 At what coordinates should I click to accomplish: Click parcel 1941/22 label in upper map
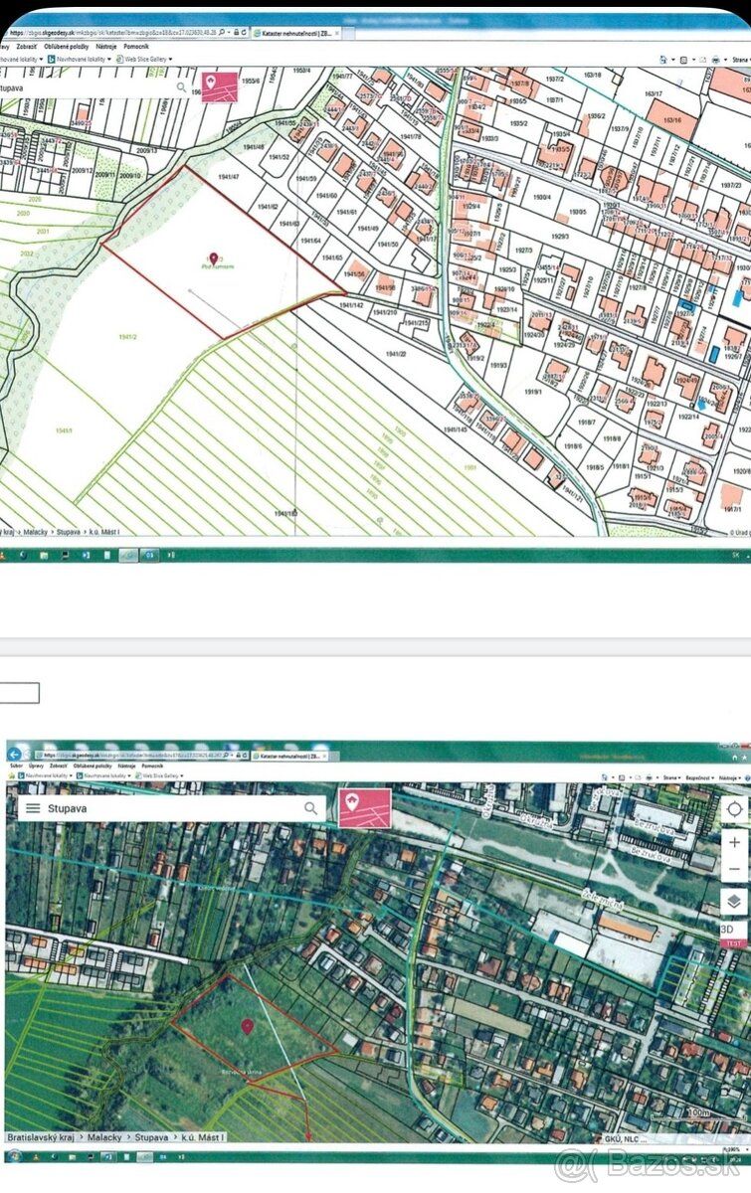[395, 353]
